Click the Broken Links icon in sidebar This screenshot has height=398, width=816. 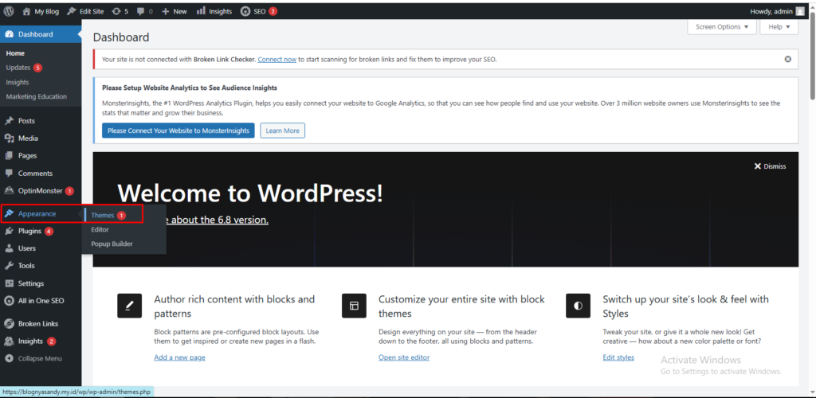[9, 324]
